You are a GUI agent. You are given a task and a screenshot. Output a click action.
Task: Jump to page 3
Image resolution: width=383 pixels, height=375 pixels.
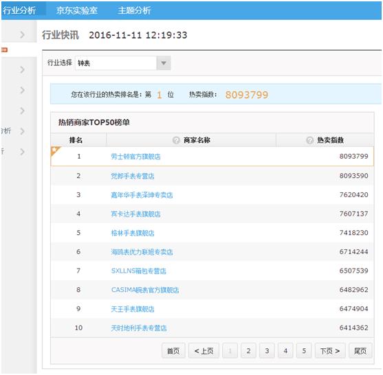267,351
